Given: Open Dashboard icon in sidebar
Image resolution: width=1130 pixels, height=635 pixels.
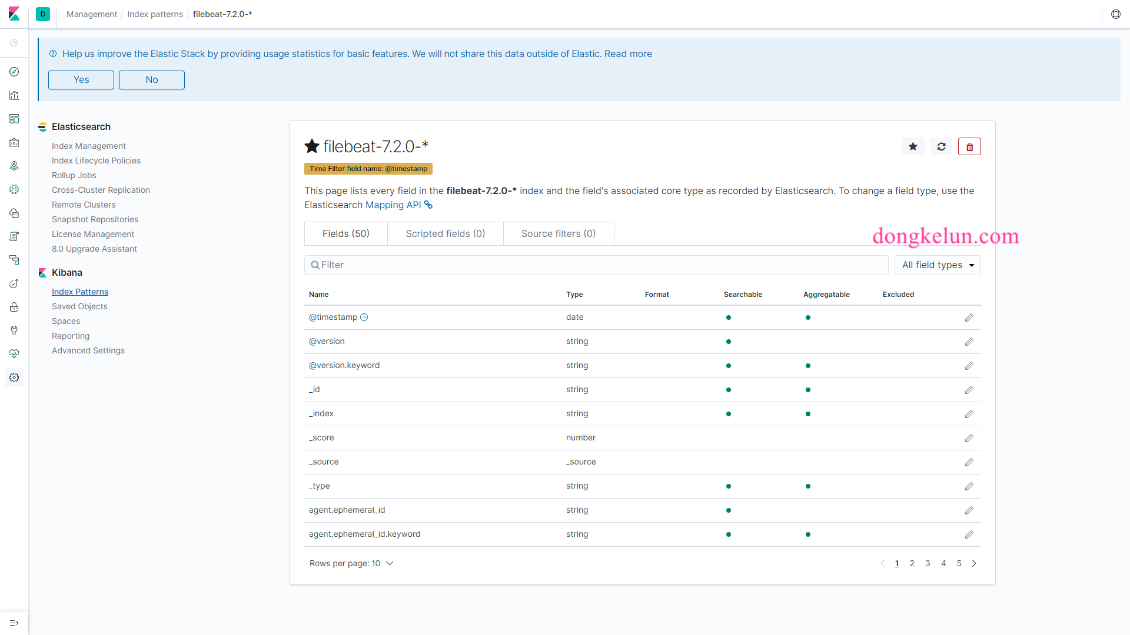Looking at the screenshot, I should [x=14, y=119].
